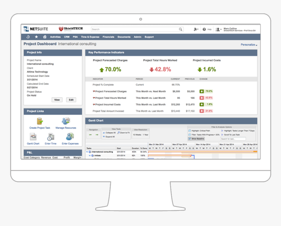The image size is (281, 226).
Task: Click the Enter Expenses person icon
Action: [70, 137]
